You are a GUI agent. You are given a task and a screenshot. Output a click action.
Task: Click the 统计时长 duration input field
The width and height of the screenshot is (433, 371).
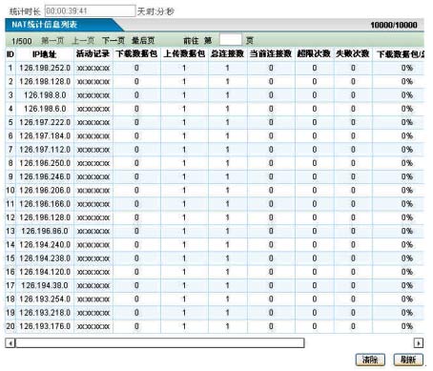(90, 10)
